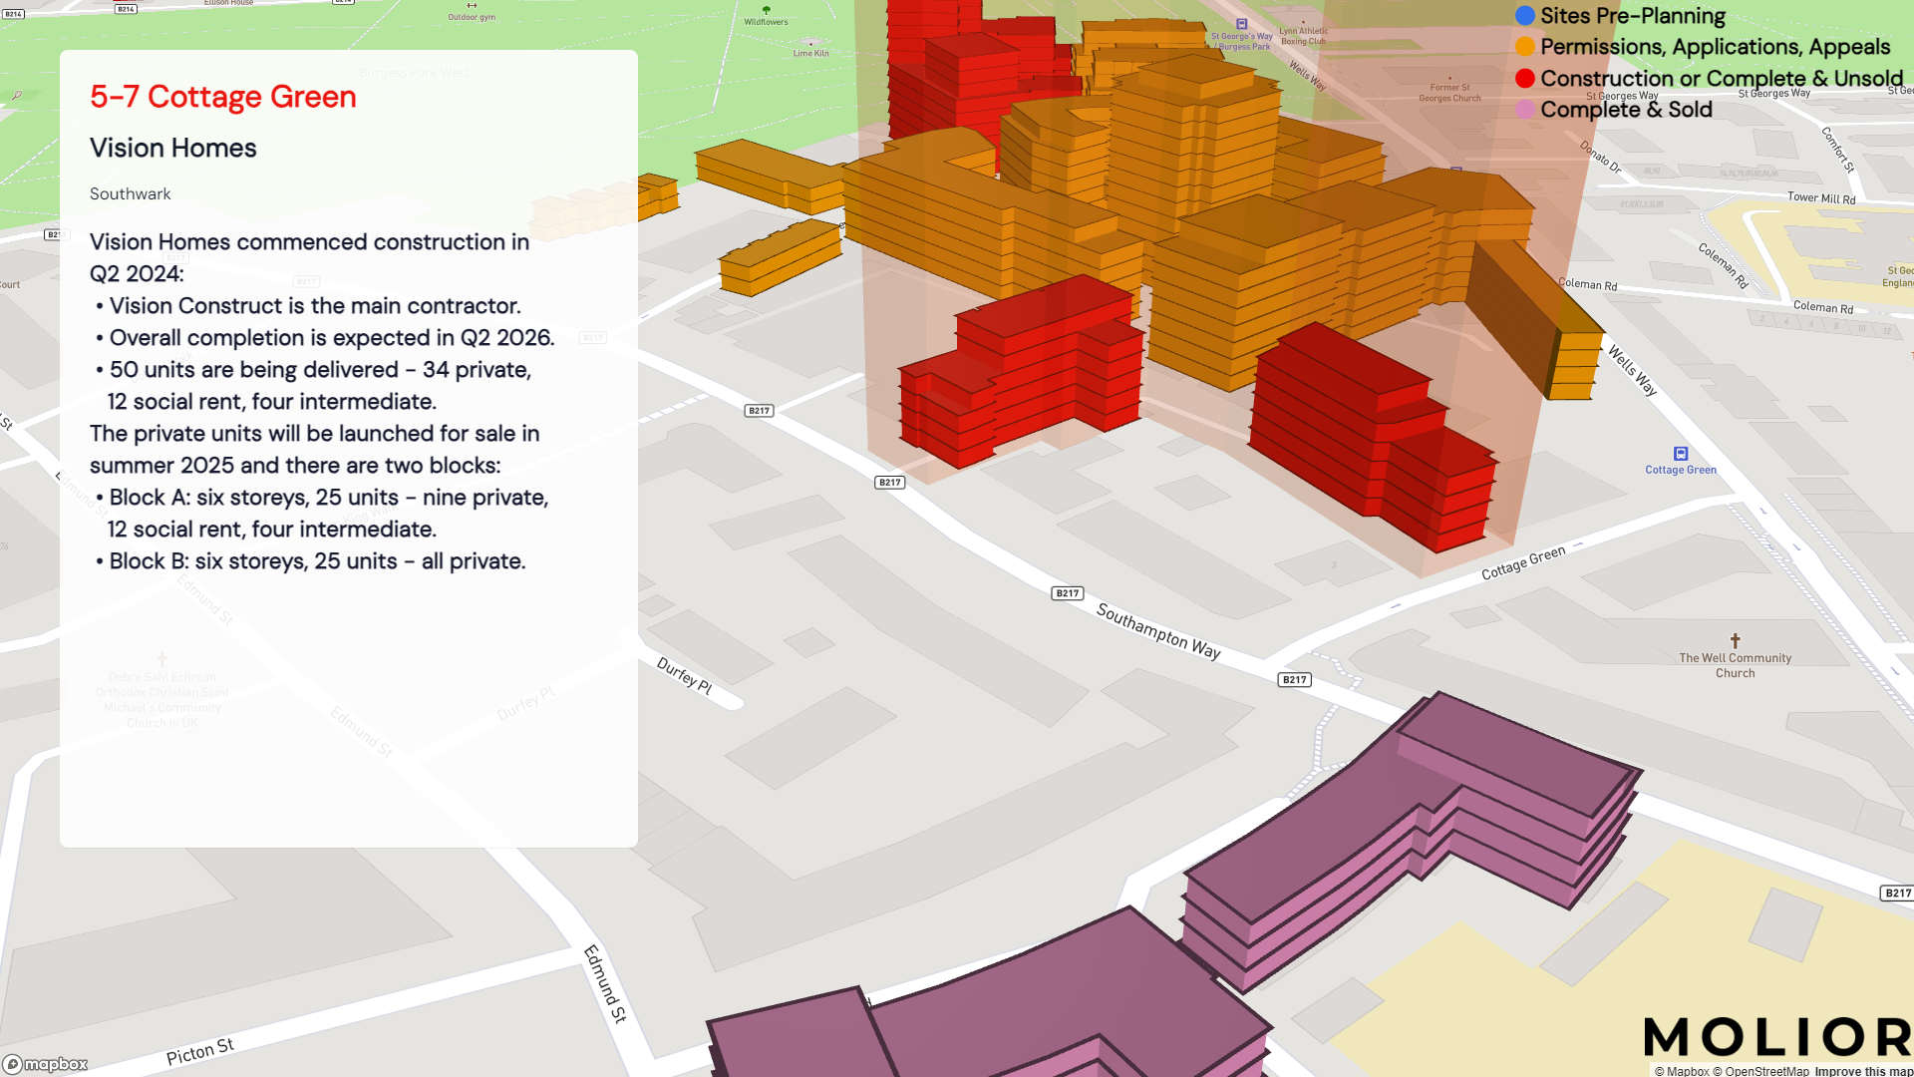Click the 'Southwark' borough label
The width and height of the screenshot is (1914, 1077).
130,193
